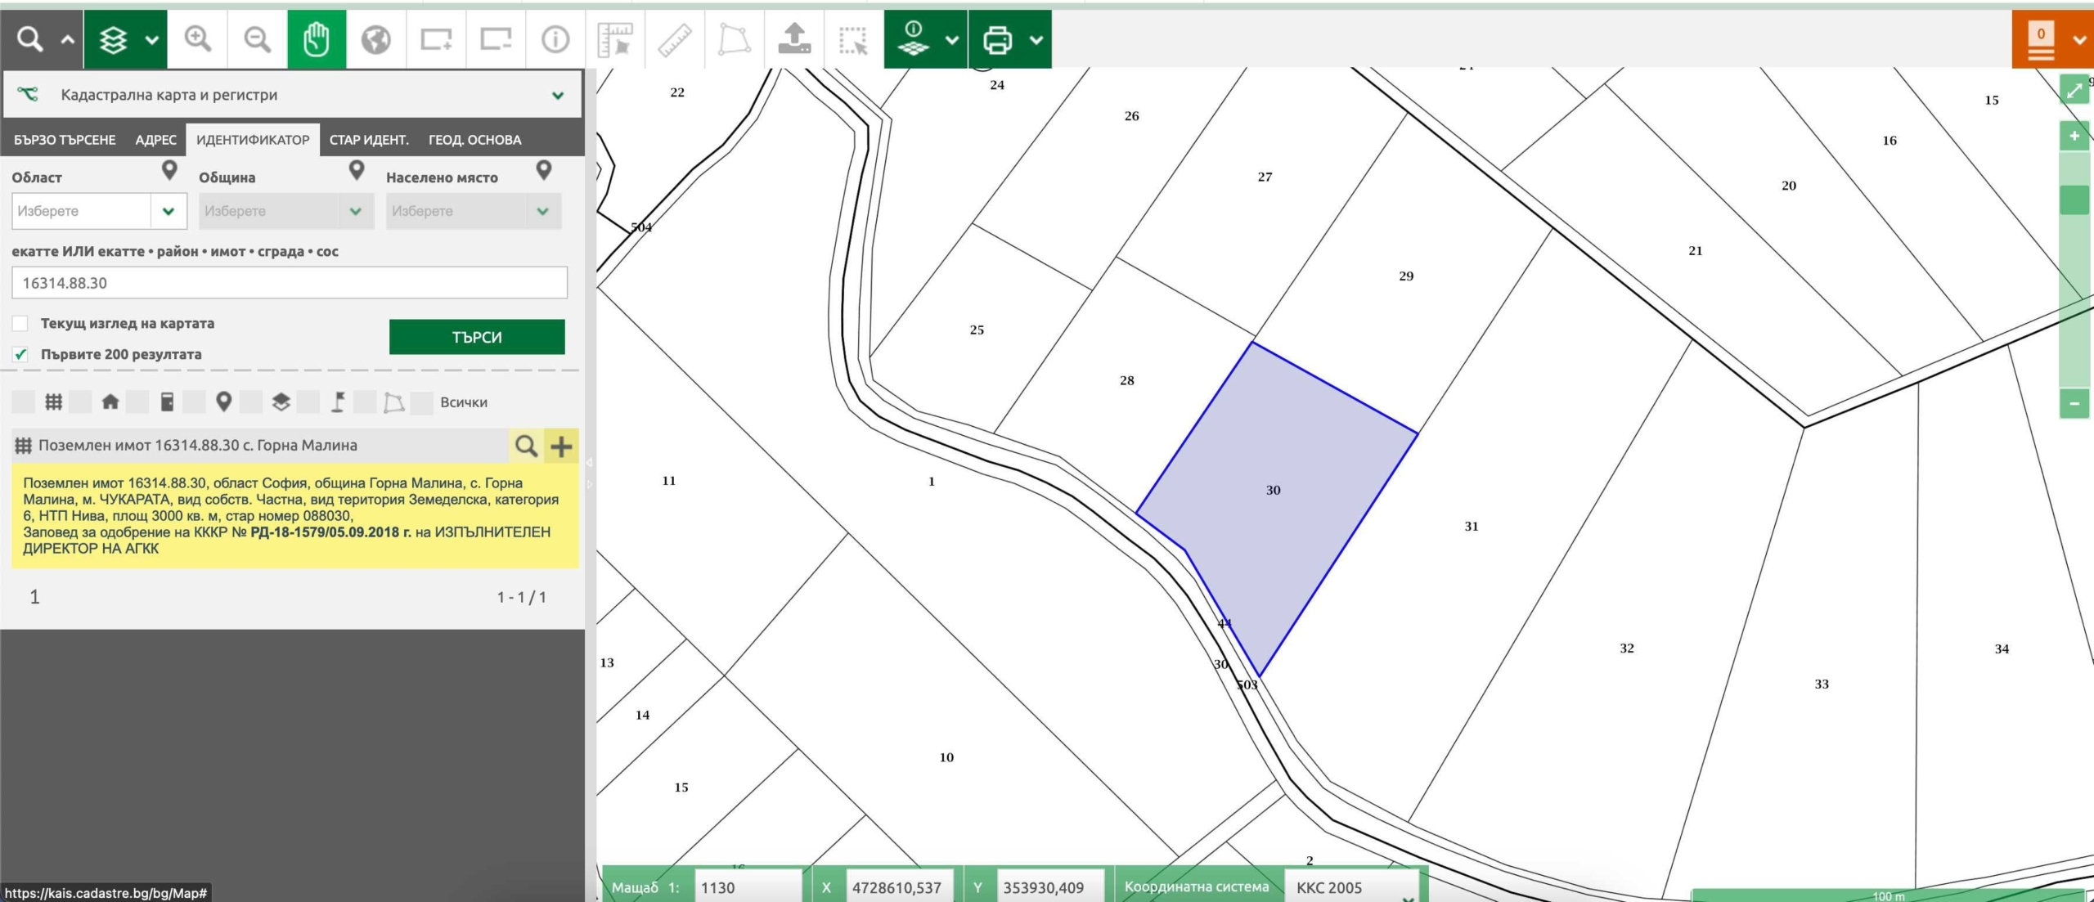Expand the layer info dropdown arrow

click(951, 39)
